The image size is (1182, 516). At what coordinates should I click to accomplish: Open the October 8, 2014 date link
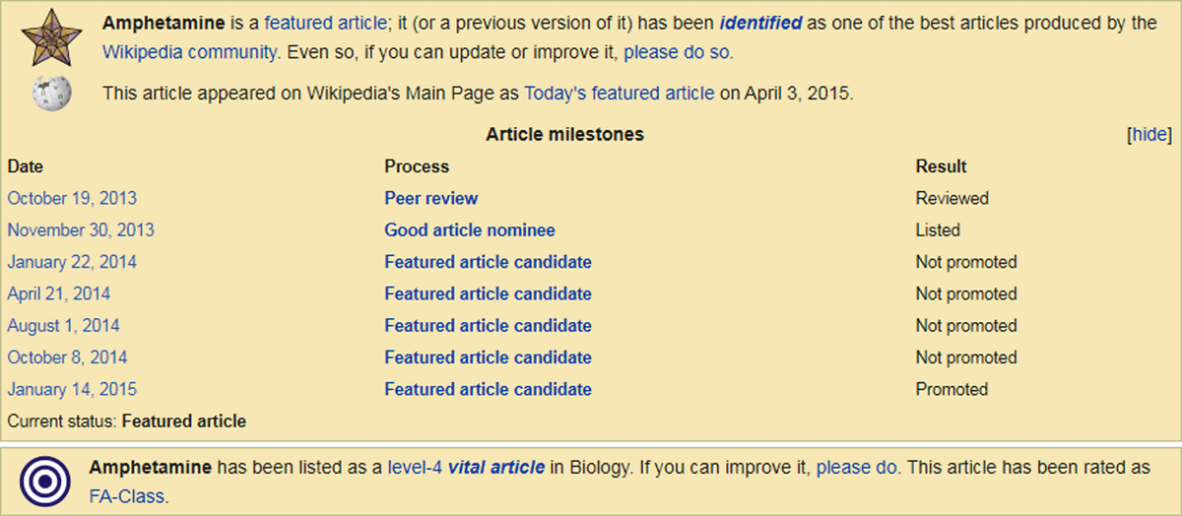[67, 357]
